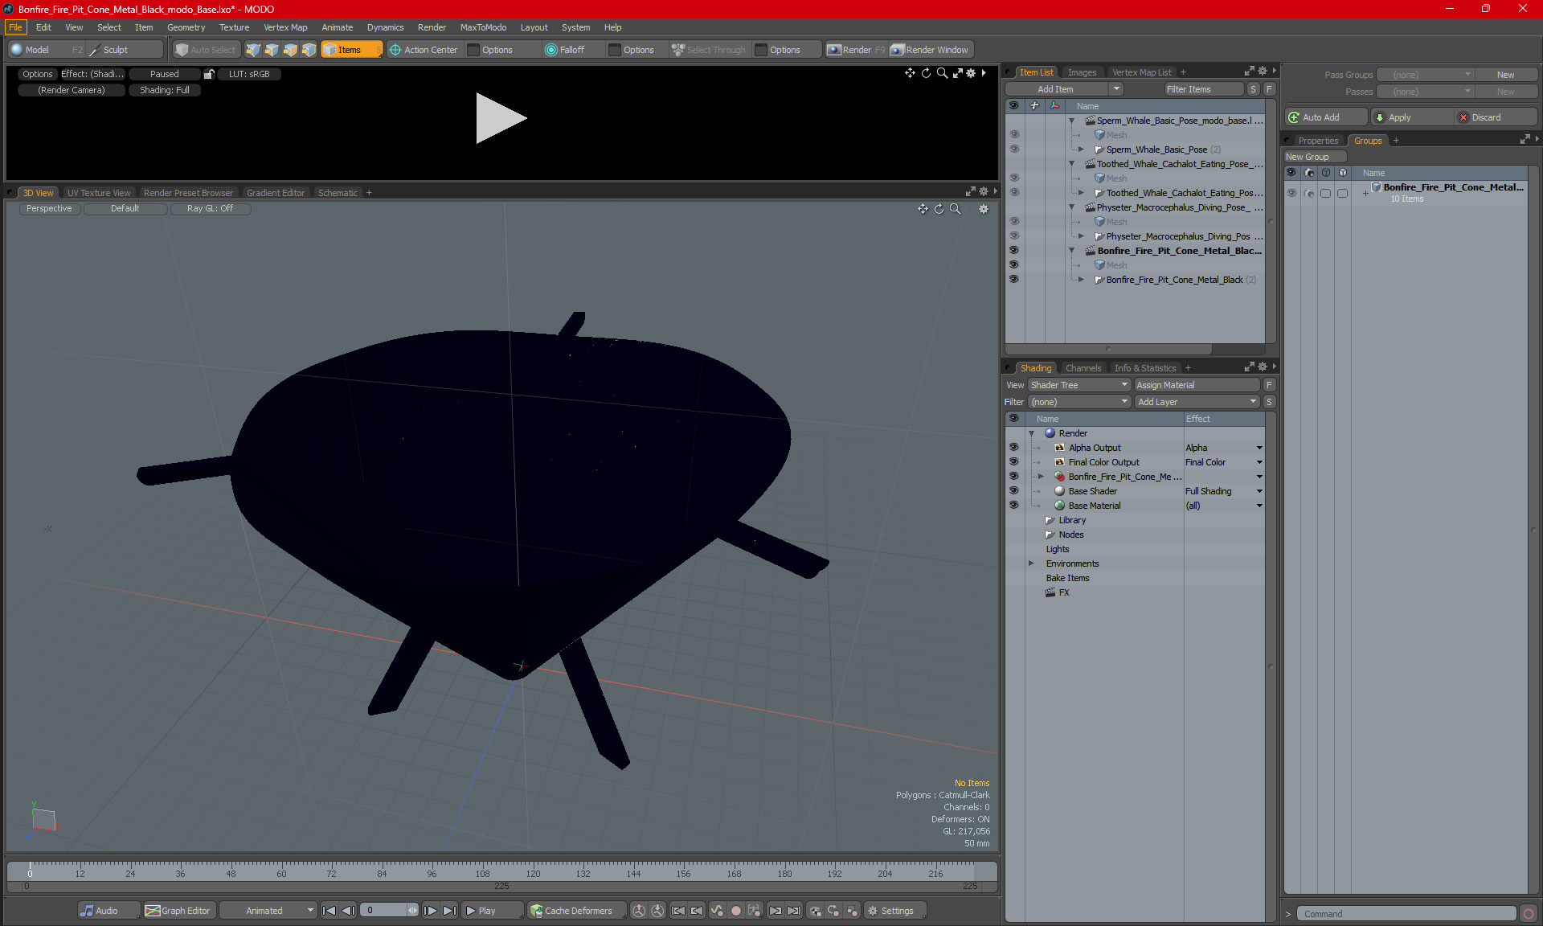Step to previous frame

click(x=348, y=911)
